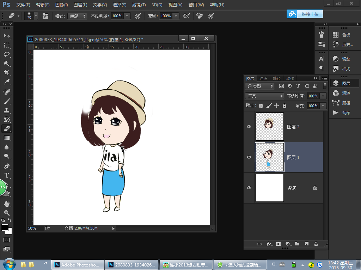Select the Clone Stamp tool
This screenshot has height=270, width=361.
pos(7,110)
